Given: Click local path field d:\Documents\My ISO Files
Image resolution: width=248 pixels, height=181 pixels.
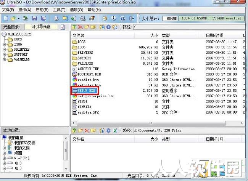Looking at the screenshot, I should point(189,130).
